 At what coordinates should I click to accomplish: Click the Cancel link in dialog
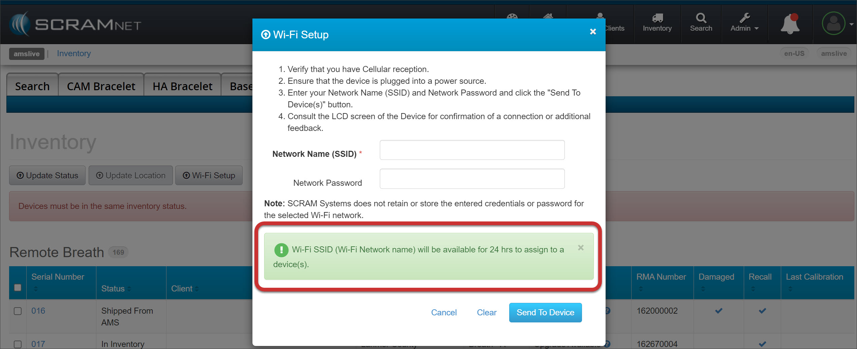click(x=444, y=313)
